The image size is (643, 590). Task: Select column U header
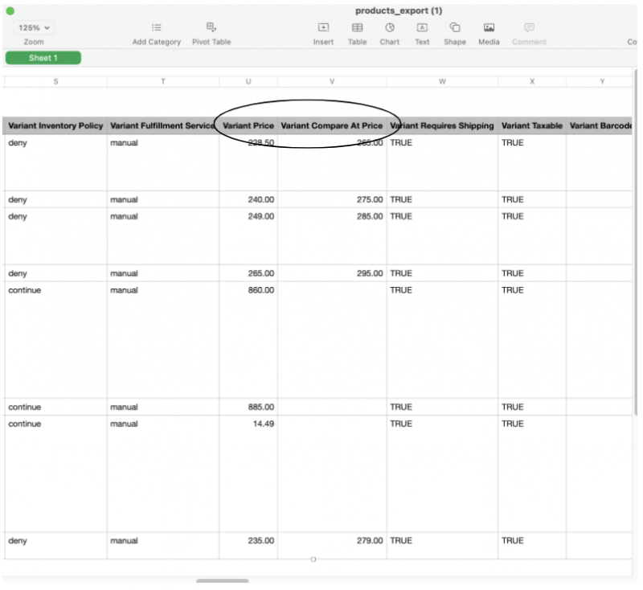248,81
